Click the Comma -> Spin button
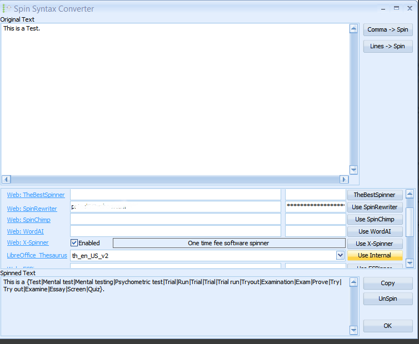 click(387, 29)
